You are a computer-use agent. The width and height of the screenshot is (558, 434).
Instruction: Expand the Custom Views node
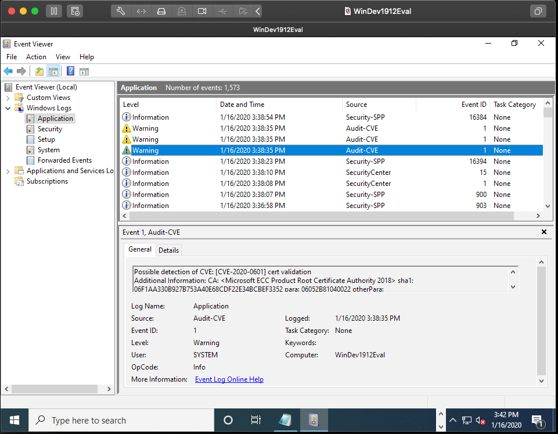point(8,98)
